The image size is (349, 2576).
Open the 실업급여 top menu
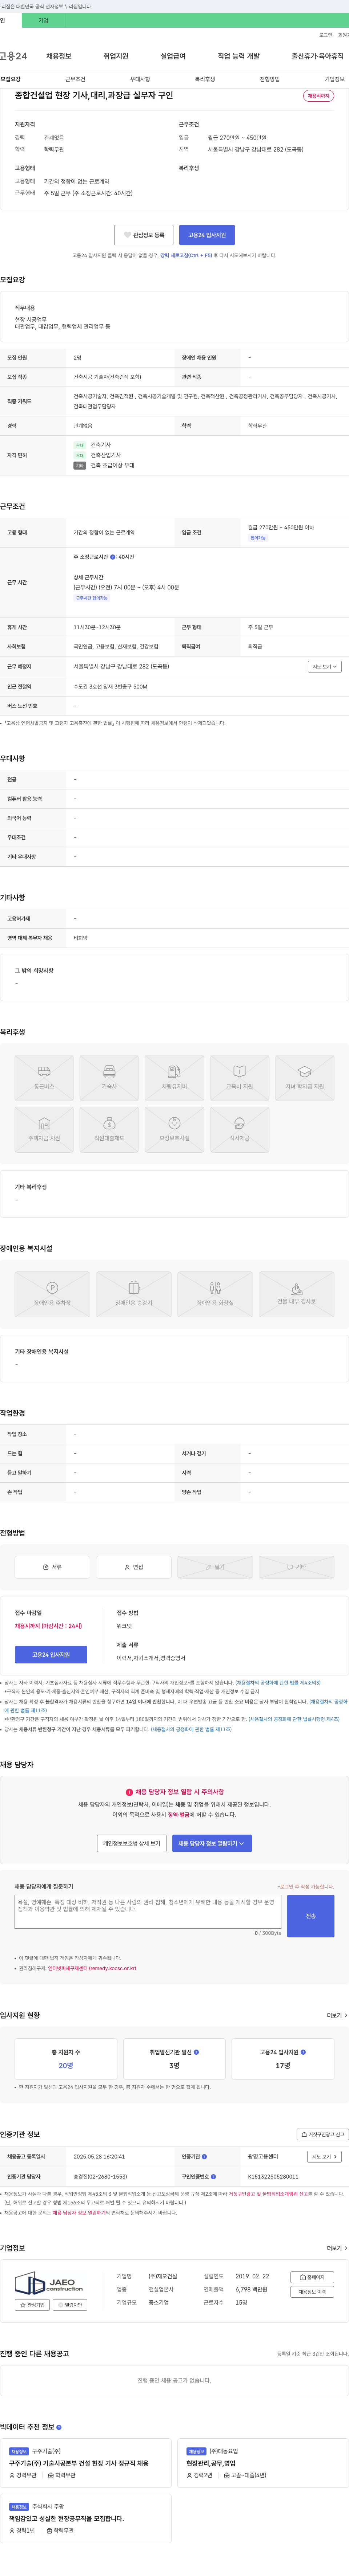(173, 56)
